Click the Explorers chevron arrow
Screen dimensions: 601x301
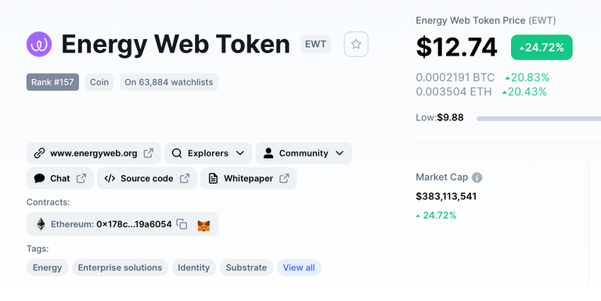coord(240,153)
